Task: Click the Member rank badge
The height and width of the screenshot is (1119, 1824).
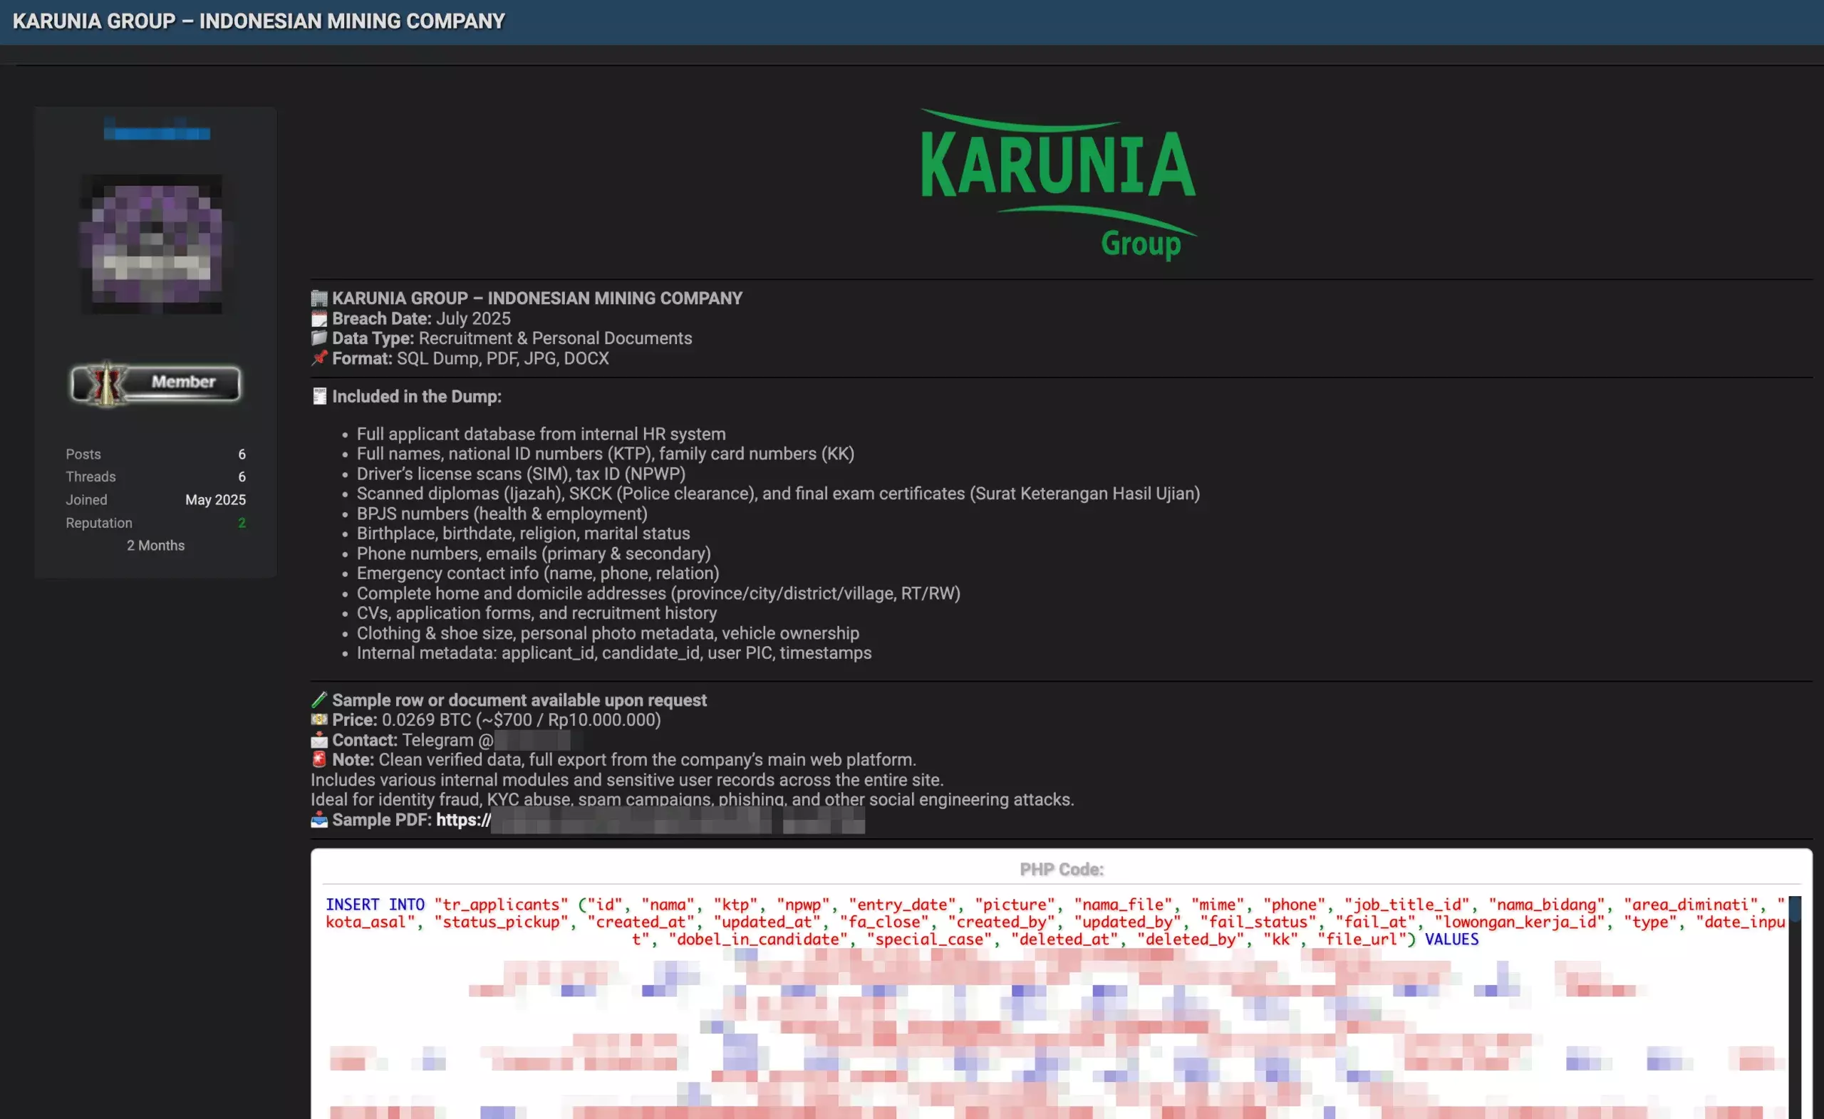Action: [155, 383]
